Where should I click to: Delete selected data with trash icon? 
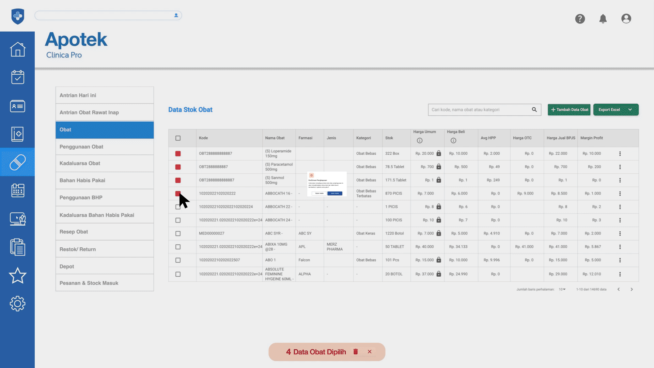pos(356,352)
